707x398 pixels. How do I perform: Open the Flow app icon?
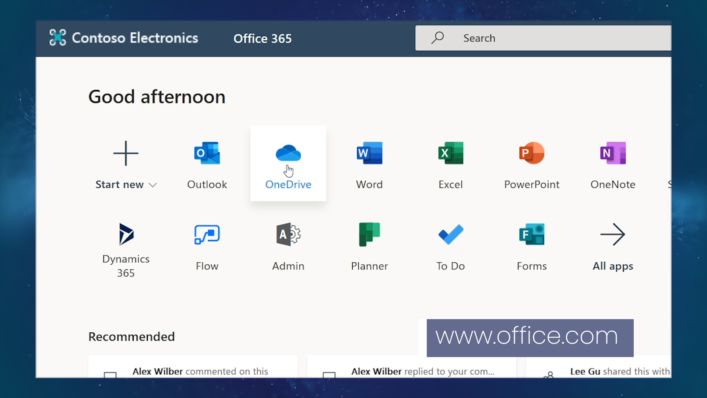[207, 234]
